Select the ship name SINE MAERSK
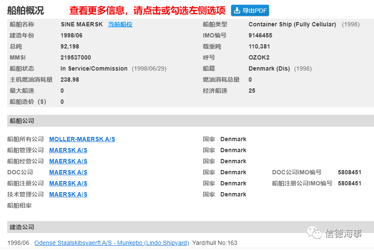This screenshot has width=374, height=250. pyautogui.click(x=82, y=24)
